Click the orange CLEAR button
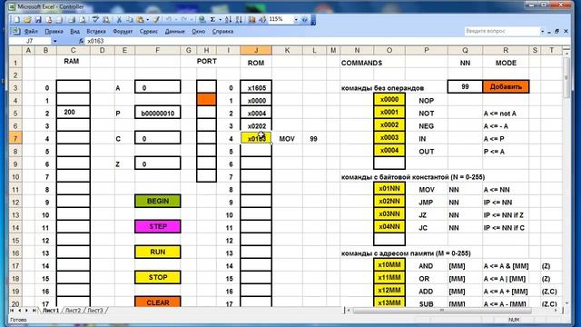The image size is (581, 327). 158,302
